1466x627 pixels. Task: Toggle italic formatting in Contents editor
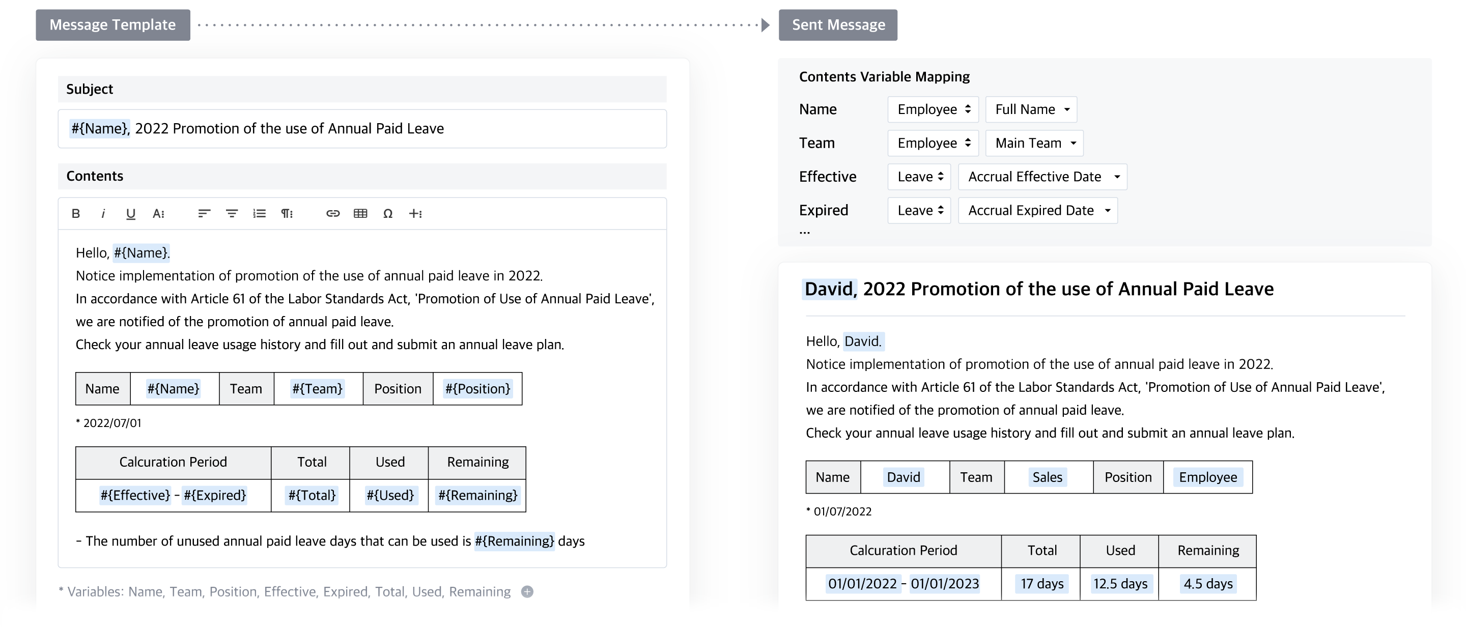pyautogui.click(x=103, y=213)
